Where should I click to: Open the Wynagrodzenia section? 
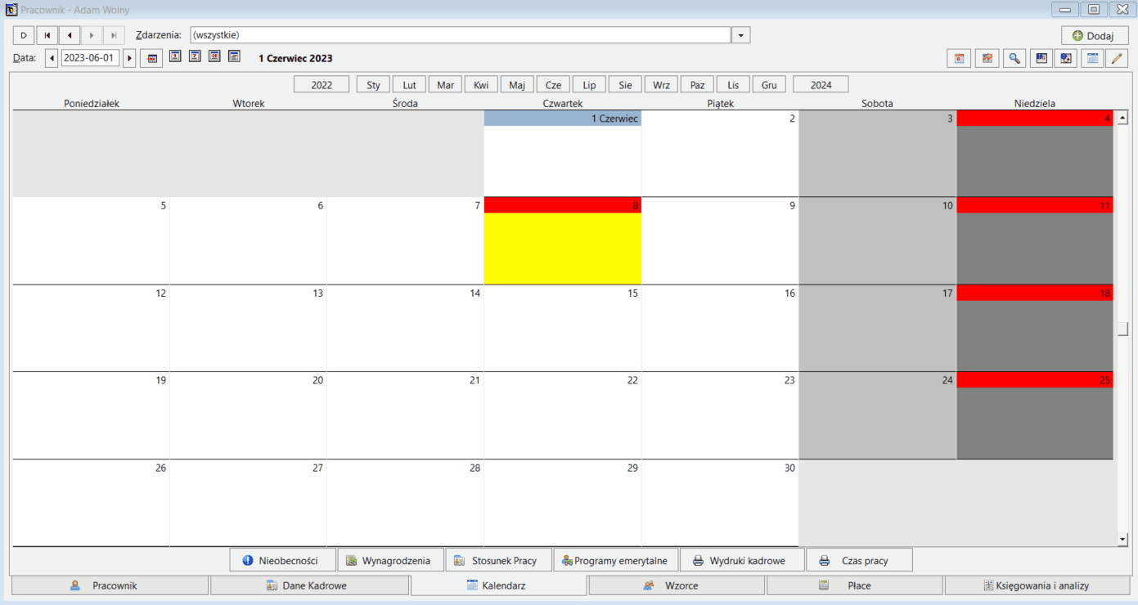[x=390, y=560]
